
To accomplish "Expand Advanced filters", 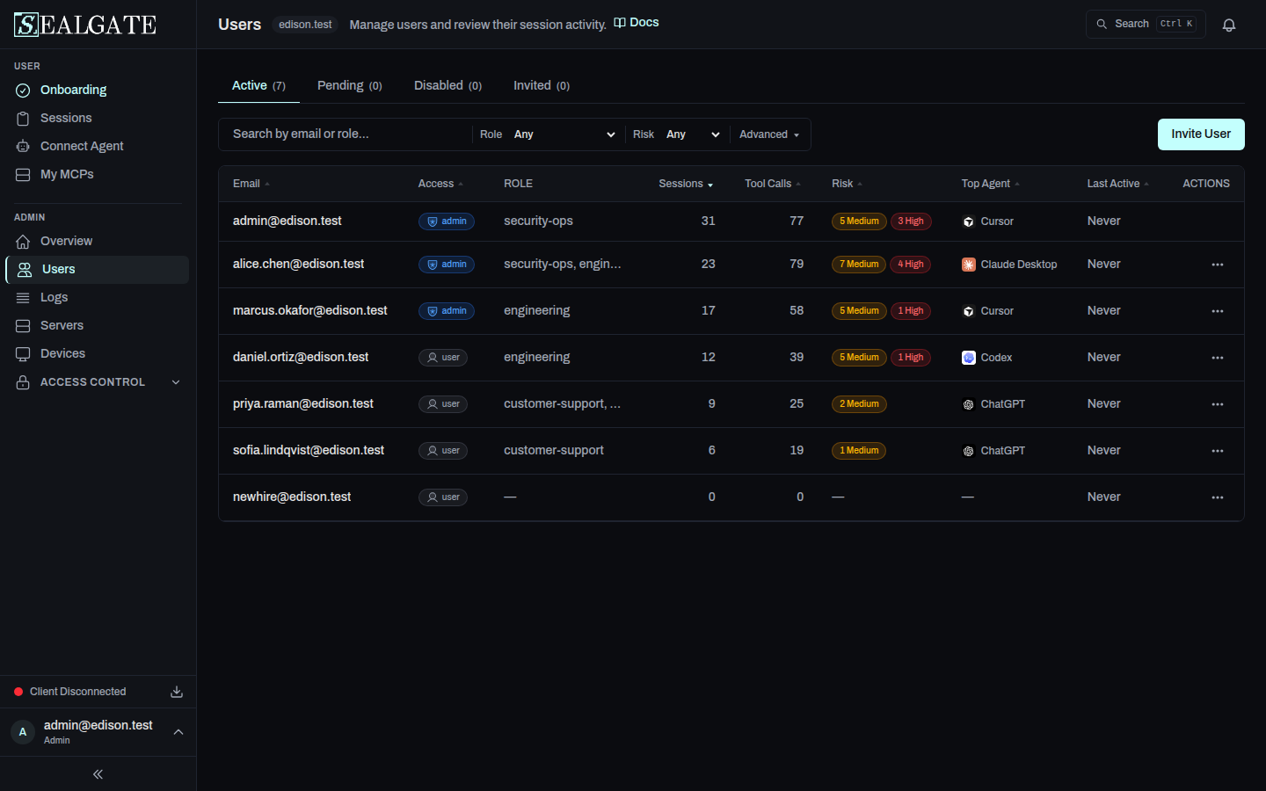I will 769,134.
